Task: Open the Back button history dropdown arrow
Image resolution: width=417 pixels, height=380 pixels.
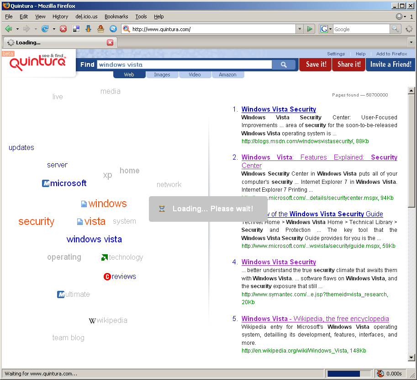Action: [17, 29]
